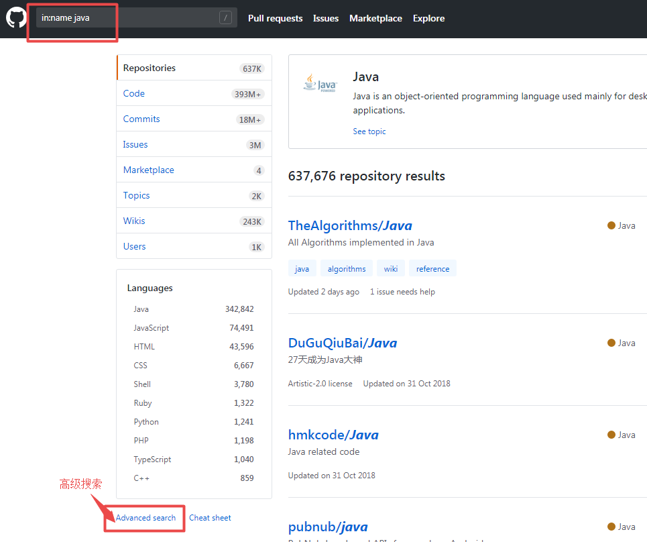Open the Cheat sheet link
This screenshot has height=542, width=647.
click(210, 518)
